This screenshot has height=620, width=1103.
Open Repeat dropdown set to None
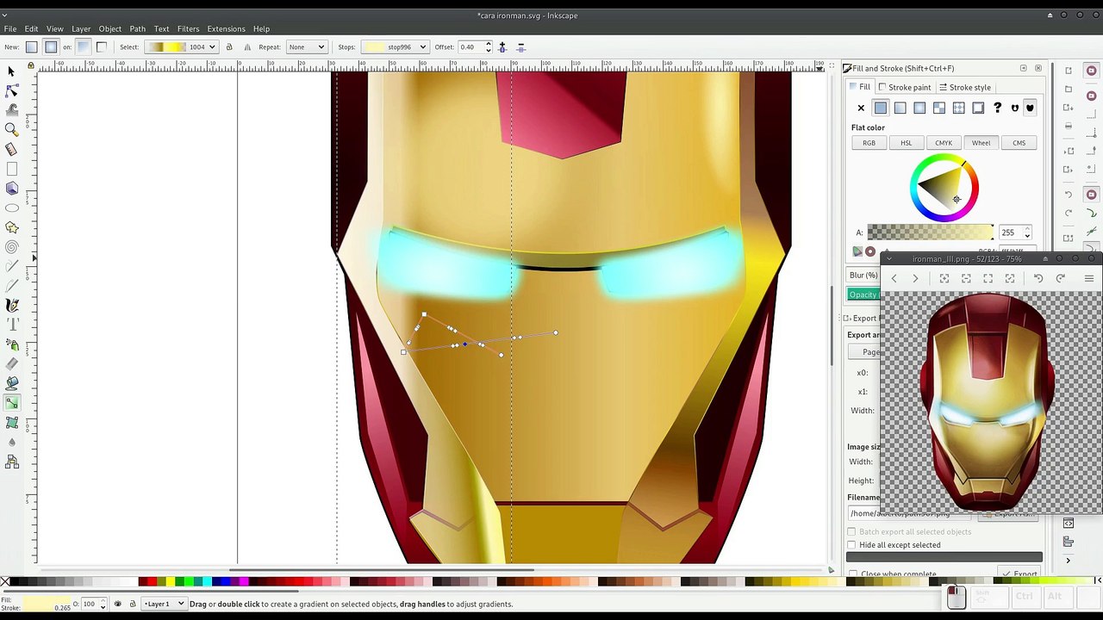click(x=307, y=47)
